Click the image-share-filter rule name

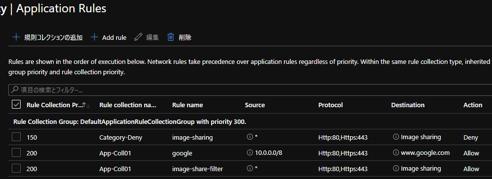(198, 169)
